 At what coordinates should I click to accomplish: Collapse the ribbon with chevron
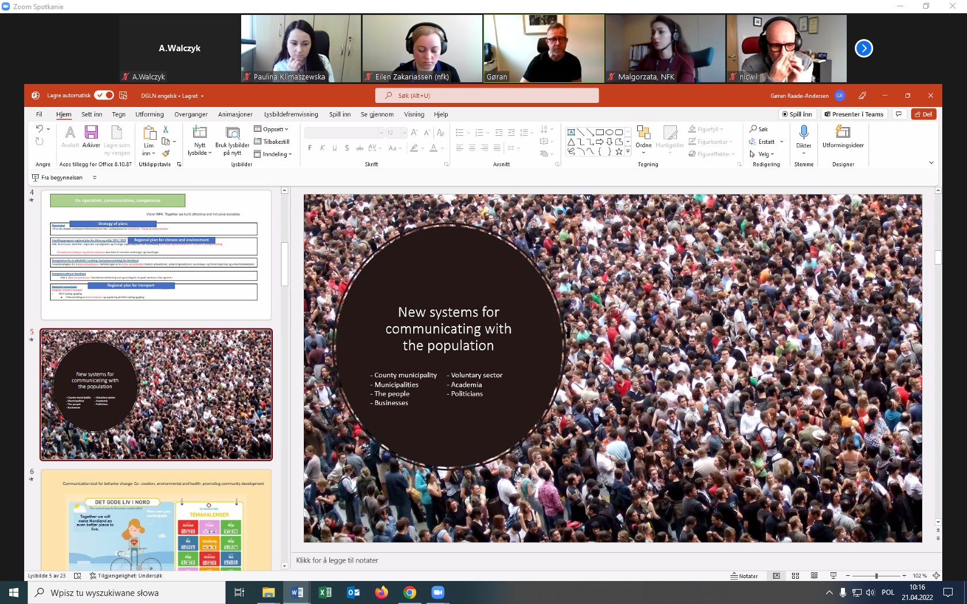coord(931,163)
